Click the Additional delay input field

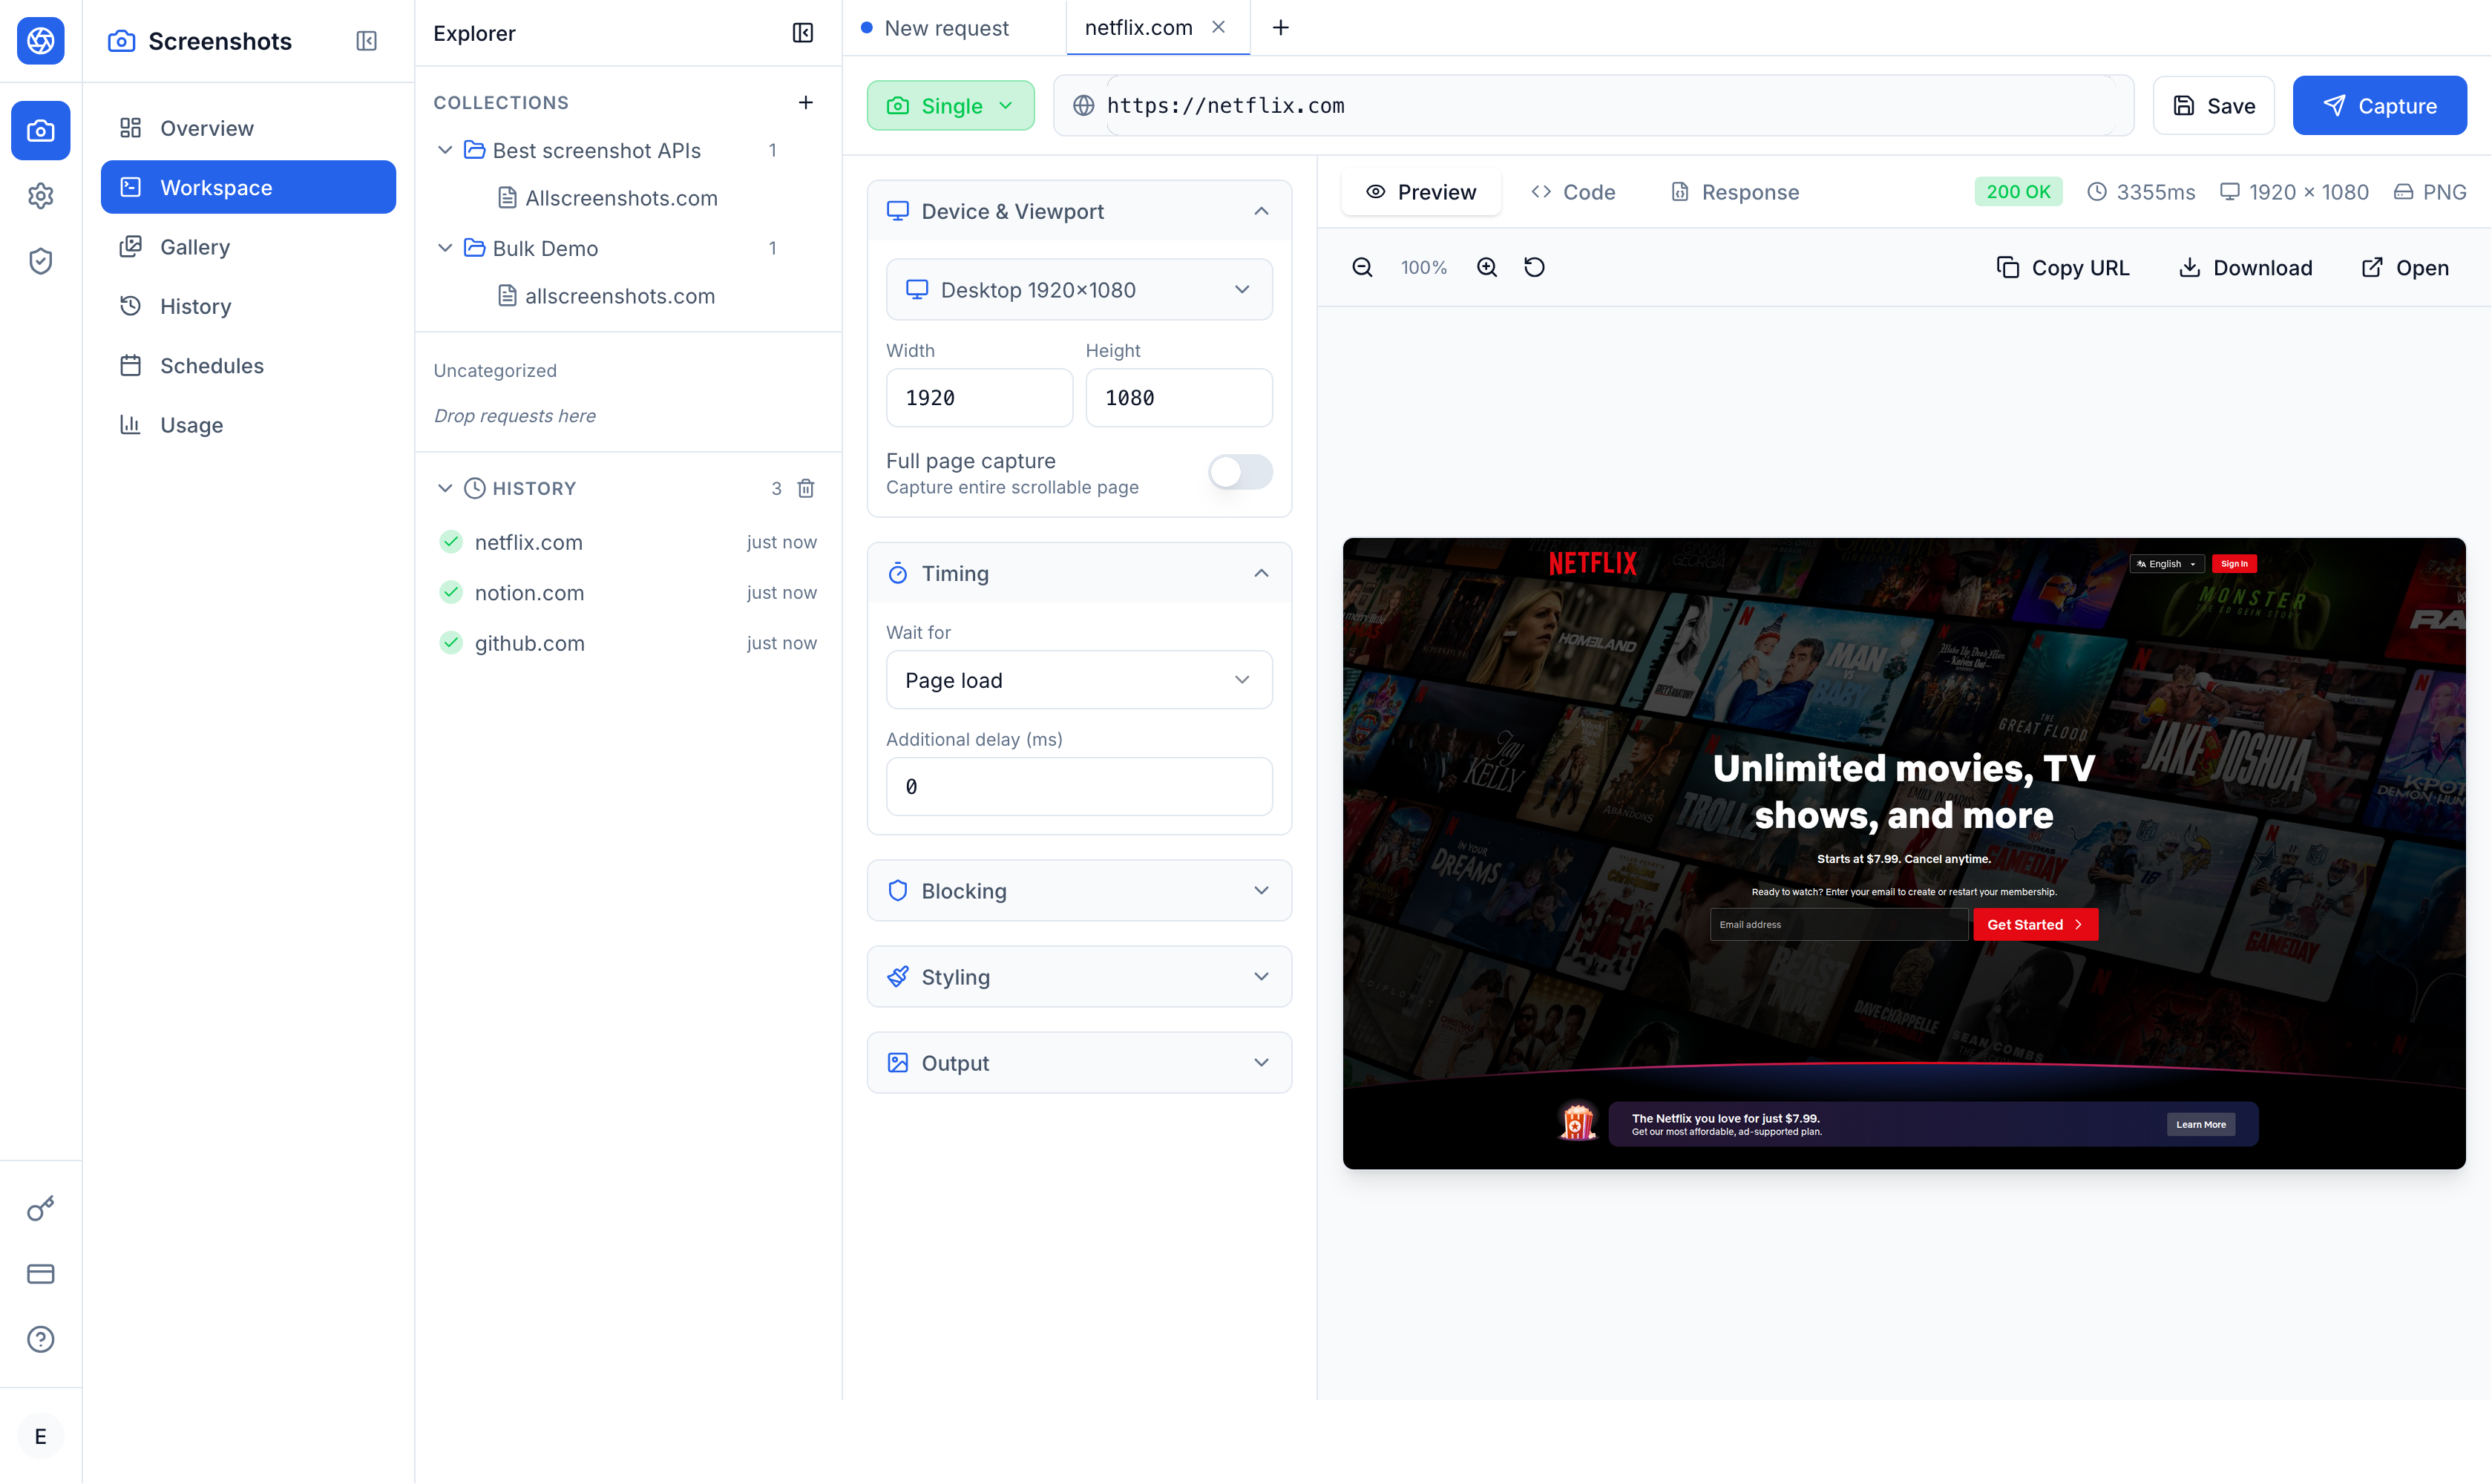1078,787
